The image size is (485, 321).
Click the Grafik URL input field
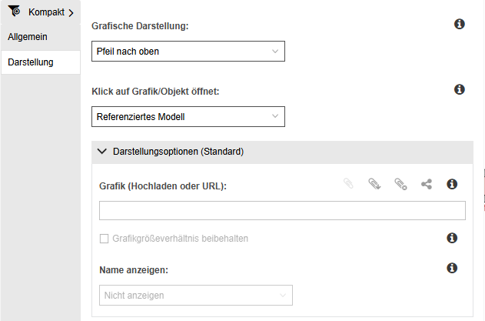tap(282, 210)
